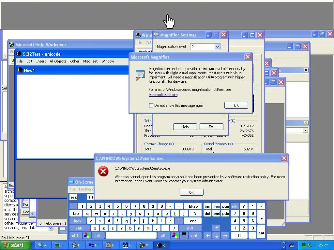Tap the bksp key on On-Screen Keyboard
The image size is (334, 250).
tap(193, 206)
